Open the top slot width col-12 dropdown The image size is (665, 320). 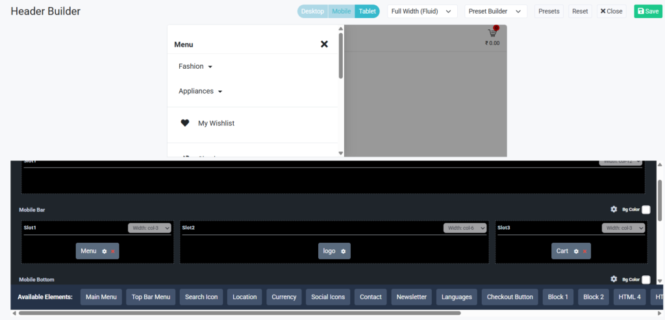[620, 162]
